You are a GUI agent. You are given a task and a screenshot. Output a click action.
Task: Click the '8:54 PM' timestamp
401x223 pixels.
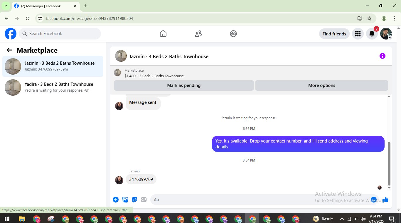coord(249,160)
